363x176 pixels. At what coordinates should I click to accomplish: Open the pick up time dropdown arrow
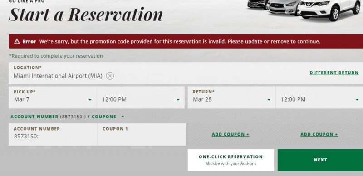point(178,100)
